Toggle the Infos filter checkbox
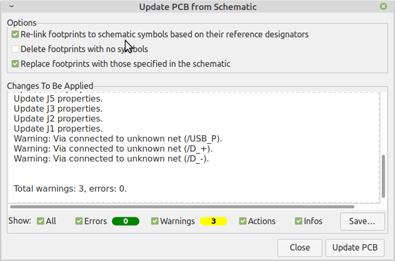The height and width of the screenshot is (261, 395). pos(298,221)
